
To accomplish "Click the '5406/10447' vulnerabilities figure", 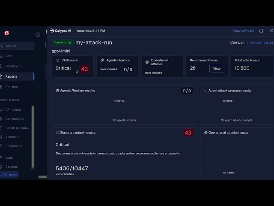I will pyautogui.click(x=72, y=168).
